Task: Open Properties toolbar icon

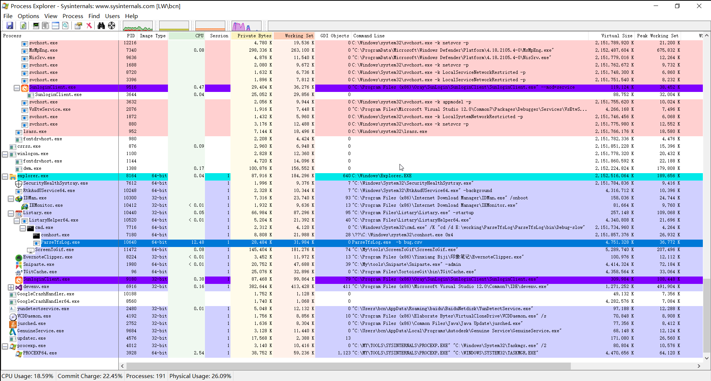Action: [x=78, y=25]
